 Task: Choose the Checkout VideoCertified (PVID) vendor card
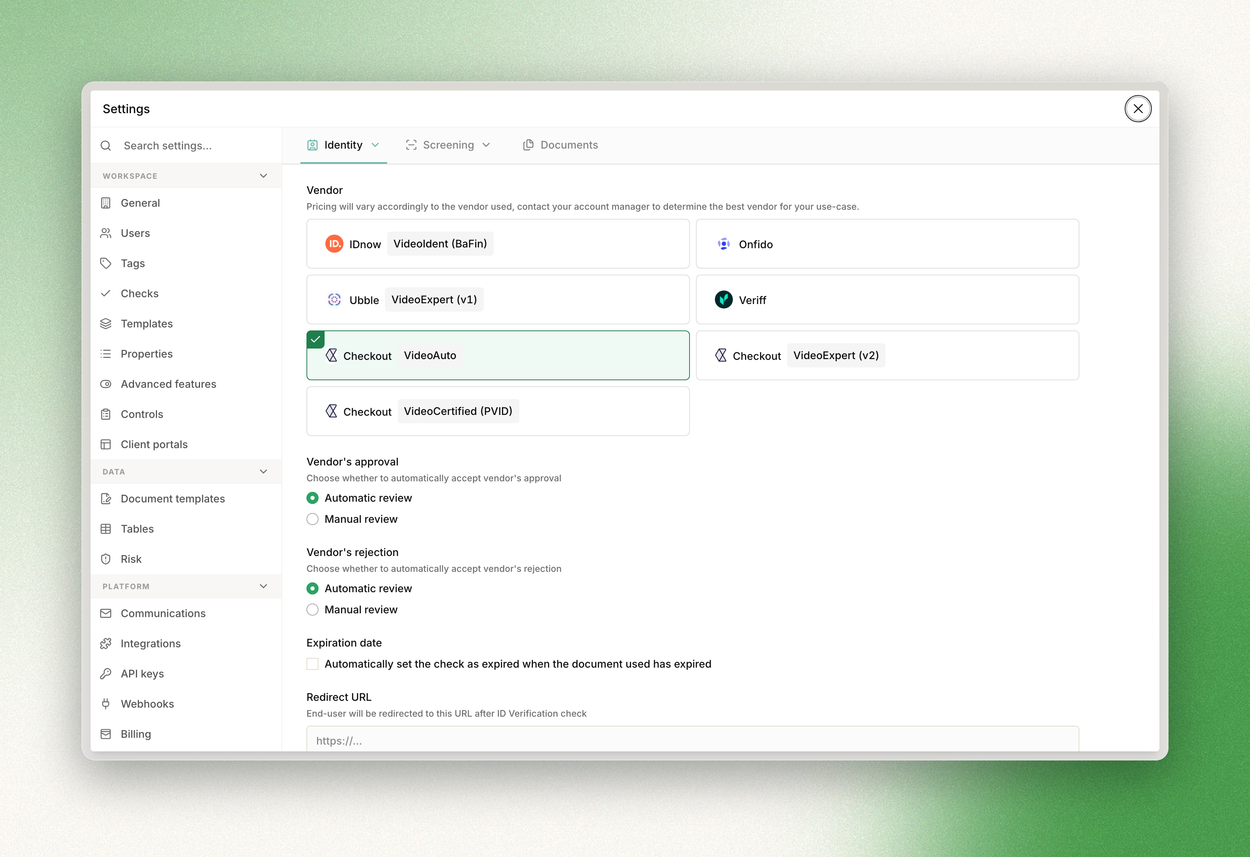tap(497, 411)
